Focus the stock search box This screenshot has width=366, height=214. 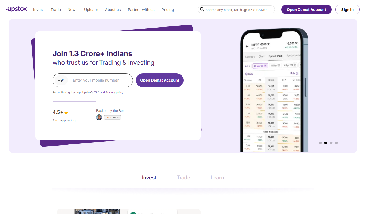[x=236, y=9]
